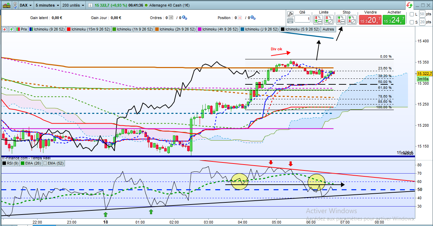
Task: Click the 15 400 price axis label
Action: 424,41
